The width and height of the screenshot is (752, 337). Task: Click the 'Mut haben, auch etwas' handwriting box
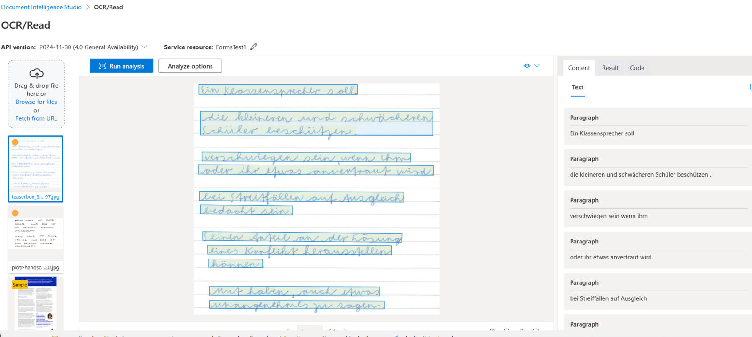point(294,291)
